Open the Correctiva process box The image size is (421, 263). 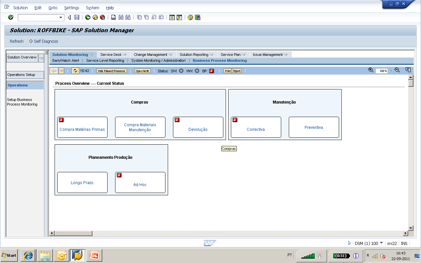coord(256,127)
